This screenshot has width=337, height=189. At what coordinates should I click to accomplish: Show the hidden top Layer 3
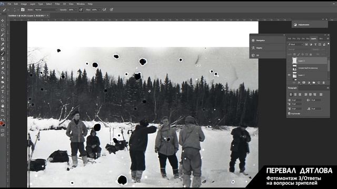pos(289,61)
